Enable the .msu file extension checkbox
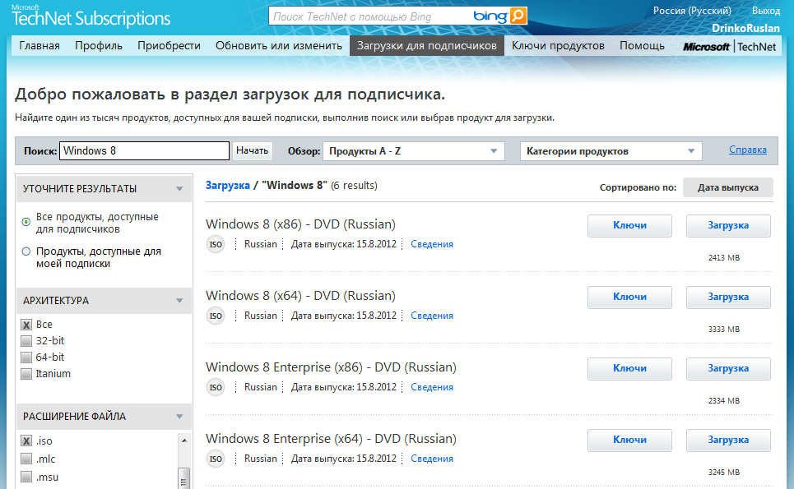This screenshot has width=794, height=489. point(26,477)
